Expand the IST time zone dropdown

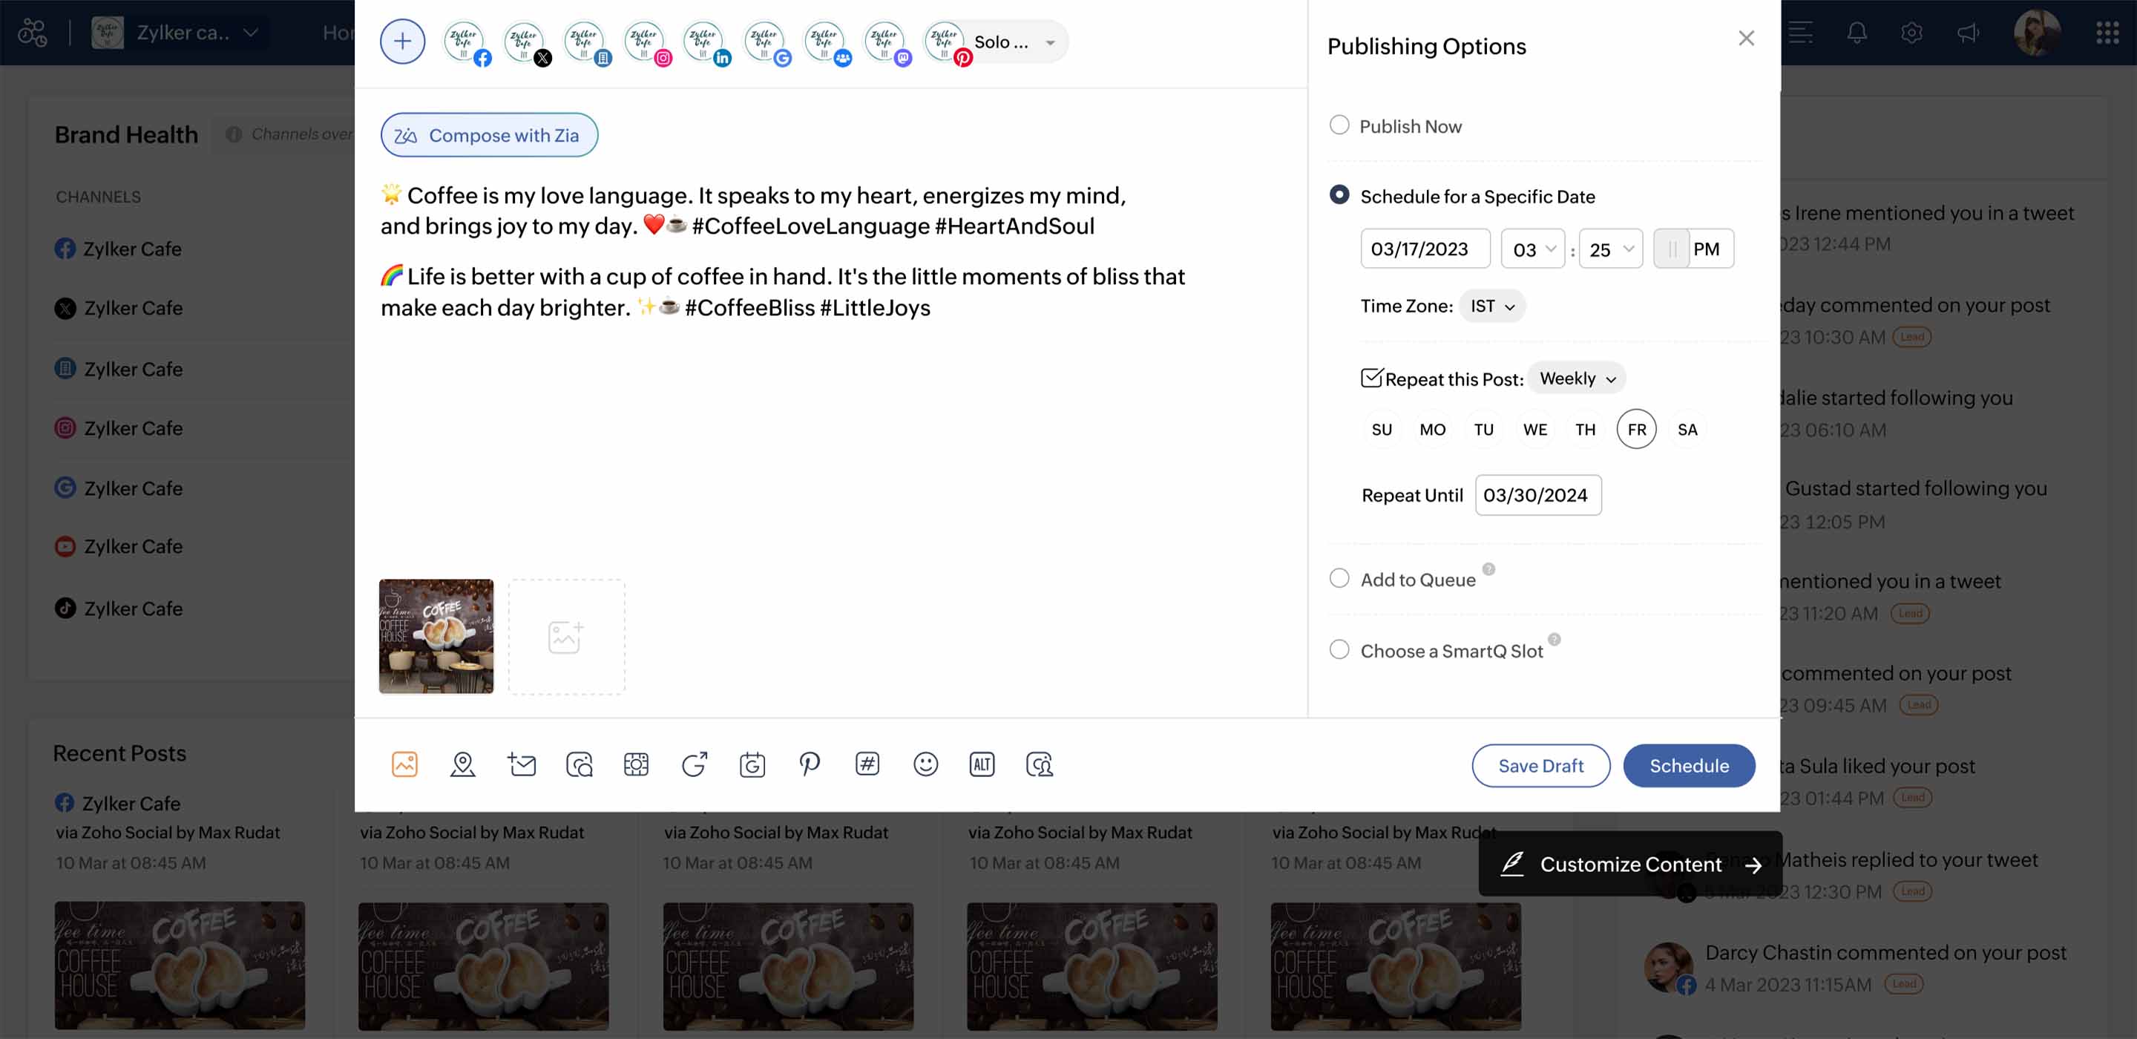click(x=1491, y=307)
